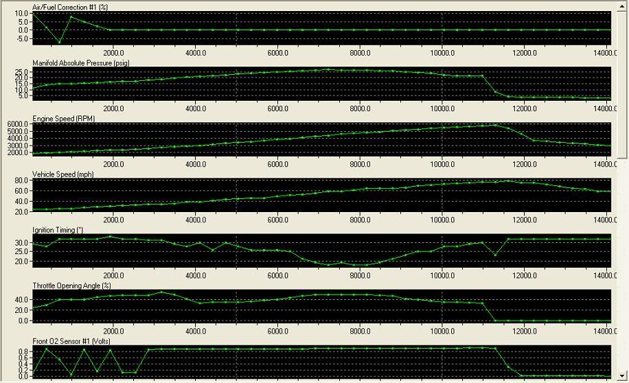The image size is (629, 383).
Task: Click 8000.0 time label under Vehicle Speed graph
Action: (361, 220)
